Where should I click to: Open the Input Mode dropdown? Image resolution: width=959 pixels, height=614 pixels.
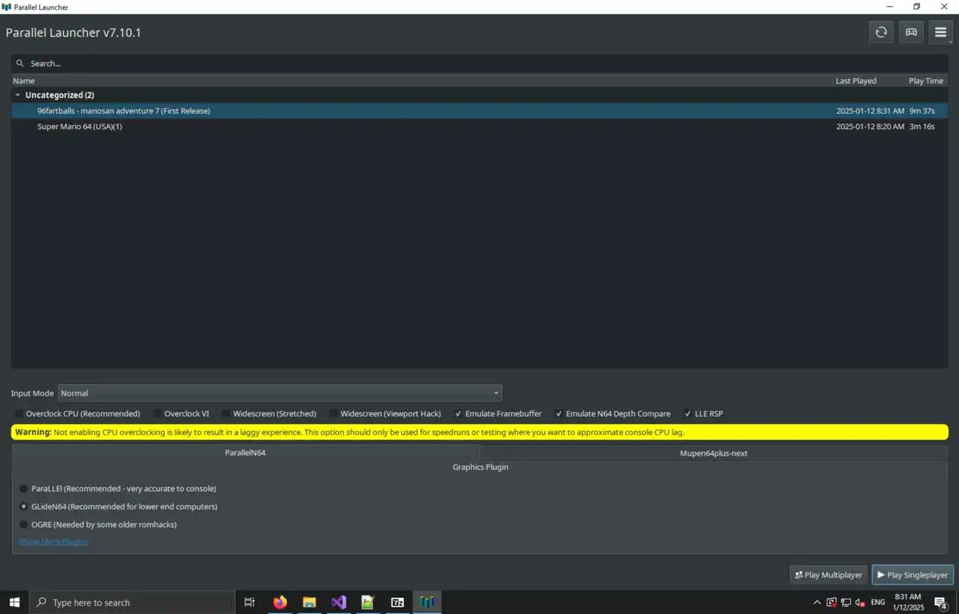pyautogui.click(x=280, y=393)
